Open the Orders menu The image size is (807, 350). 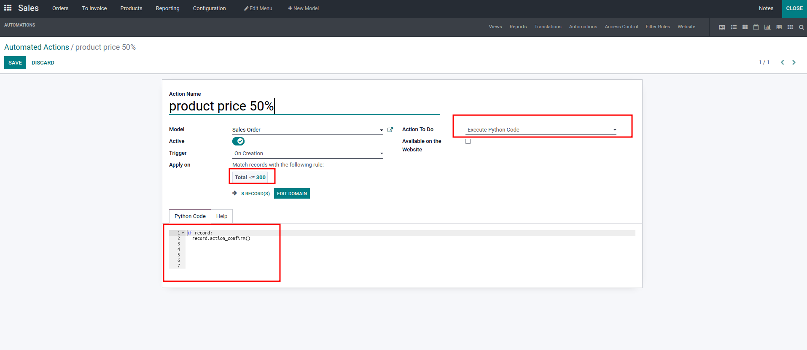tap(60, 8)
